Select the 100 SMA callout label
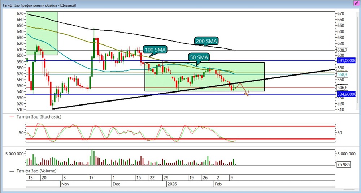 pos(155,50)
